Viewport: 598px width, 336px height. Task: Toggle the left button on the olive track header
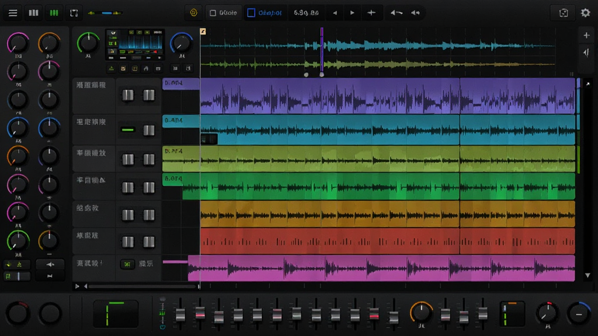(x=128, y=159)
